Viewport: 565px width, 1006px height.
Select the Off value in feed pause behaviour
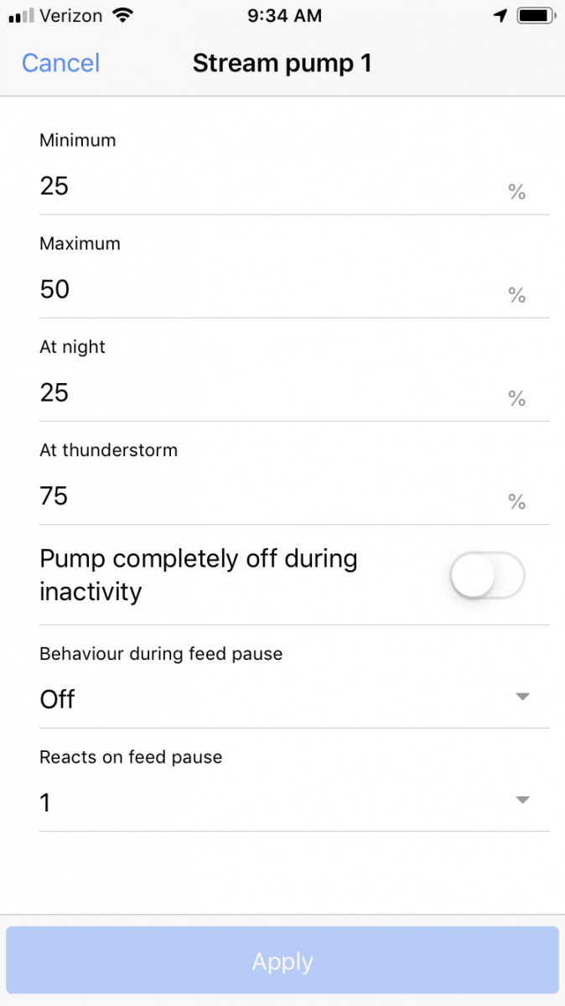coord(57,699)
